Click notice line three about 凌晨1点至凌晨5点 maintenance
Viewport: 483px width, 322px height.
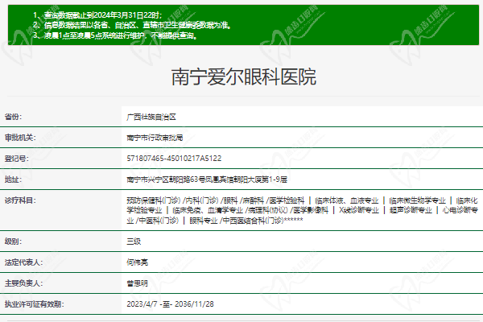pos(115,35)
